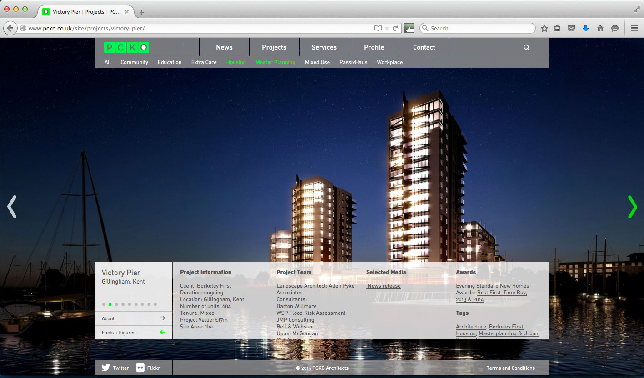Image resolution: width=644 pixels, height=378 pixels.
Task: Follow the Berkeley First tag link
Action: 506,327
